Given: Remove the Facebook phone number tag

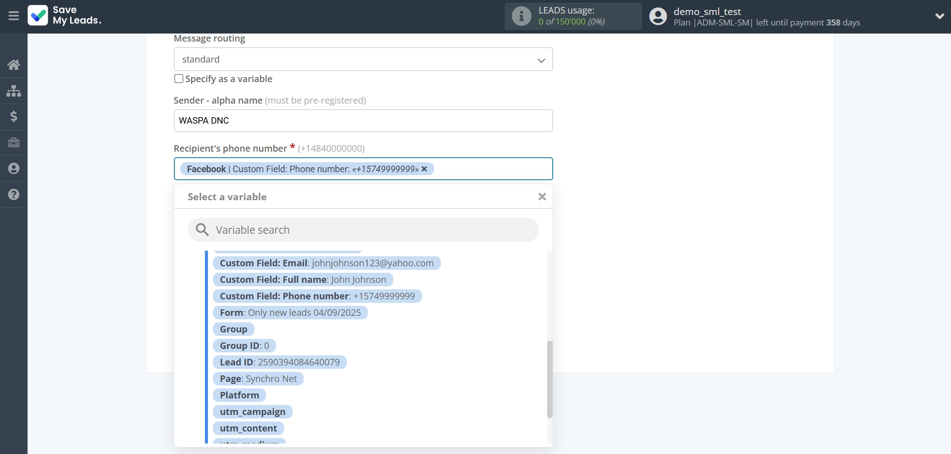Looking at the screenshot, I should [x=424, y=169].
